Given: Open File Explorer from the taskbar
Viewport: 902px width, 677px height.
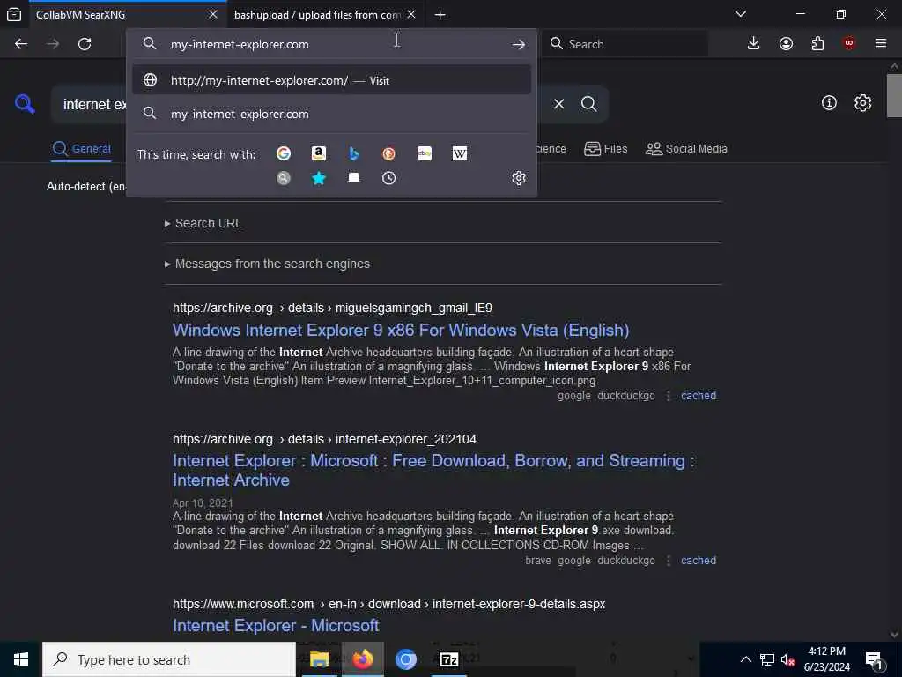Looking at the screenshot, I should point(319,659).
